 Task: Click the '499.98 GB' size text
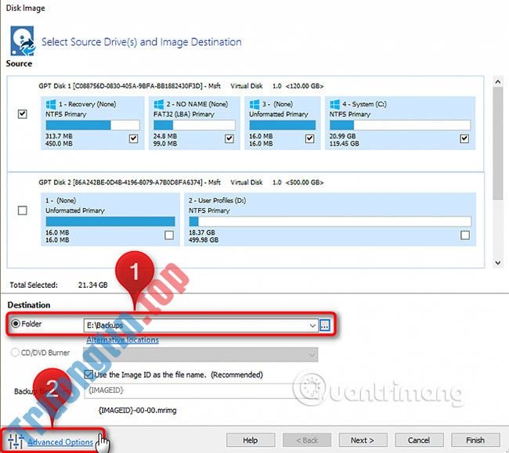pyautogui.click(x=204, y=240)
